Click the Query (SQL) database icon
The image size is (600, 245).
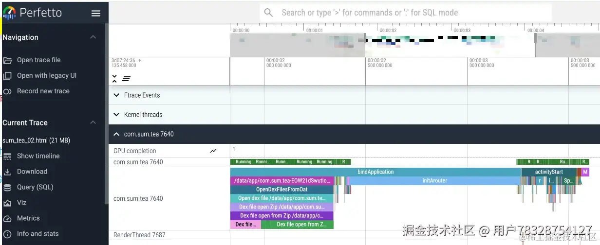7,187
